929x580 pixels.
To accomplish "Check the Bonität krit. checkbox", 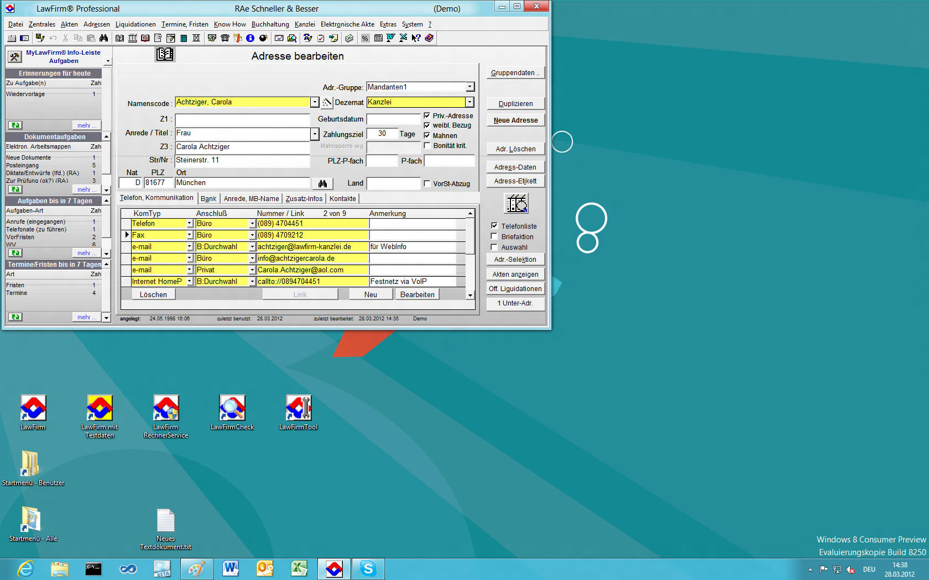I will click(x=427, y=146).
